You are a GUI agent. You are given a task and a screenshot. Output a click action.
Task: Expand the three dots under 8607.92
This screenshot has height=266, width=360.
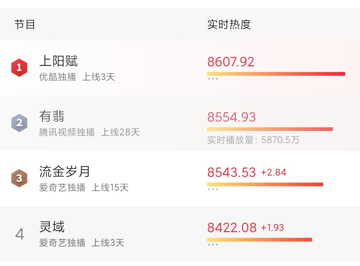pos(213,79)
